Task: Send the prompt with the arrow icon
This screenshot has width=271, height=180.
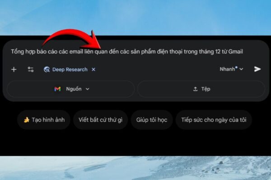Action: click(257, 69)
